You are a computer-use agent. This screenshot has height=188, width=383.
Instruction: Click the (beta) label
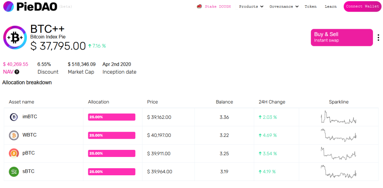66,7
